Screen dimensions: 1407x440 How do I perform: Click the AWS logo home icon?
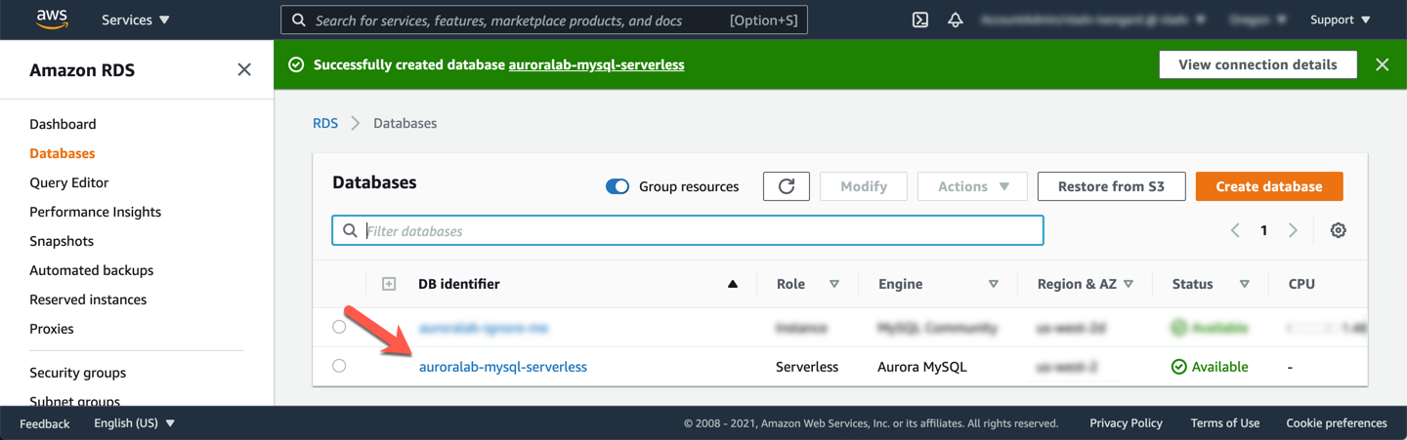click(x=51, y=20)
